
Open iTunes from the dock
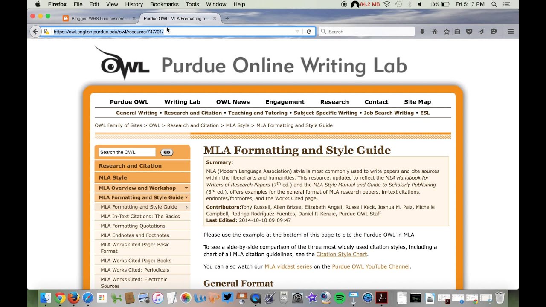(157, 297)
